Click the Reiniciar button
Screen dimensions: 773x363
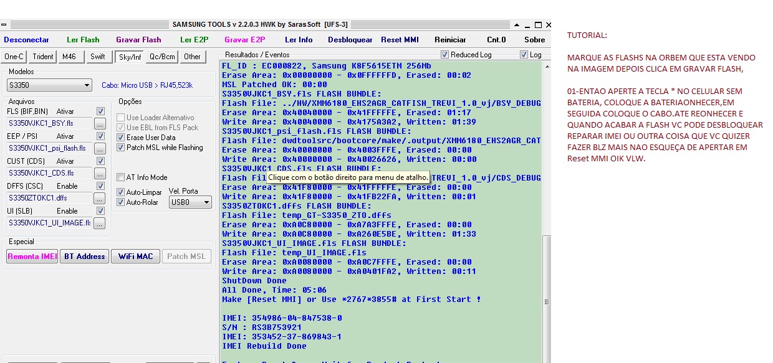click(x=450, y=40)
